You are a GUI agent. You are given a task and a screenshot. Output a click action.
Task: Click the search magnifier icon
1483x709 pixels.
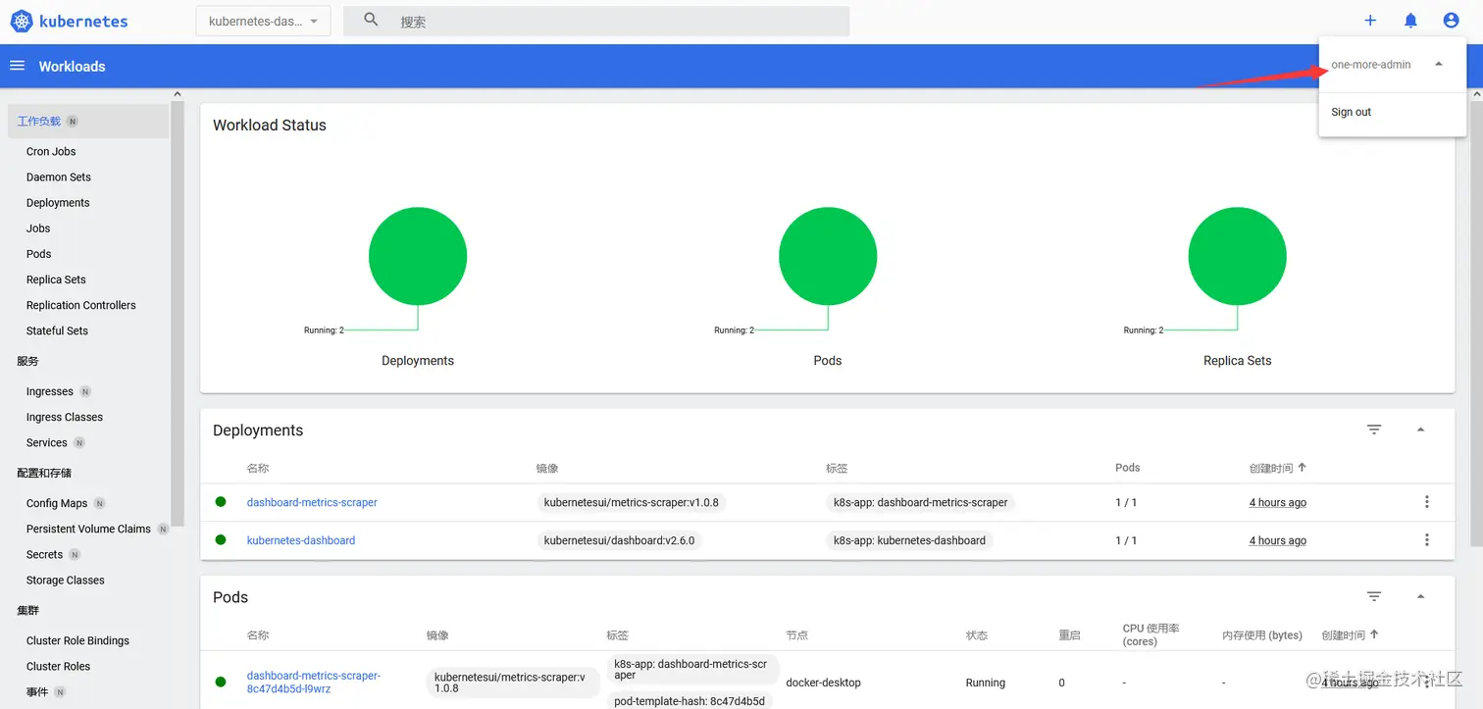[x=371, y=20]
